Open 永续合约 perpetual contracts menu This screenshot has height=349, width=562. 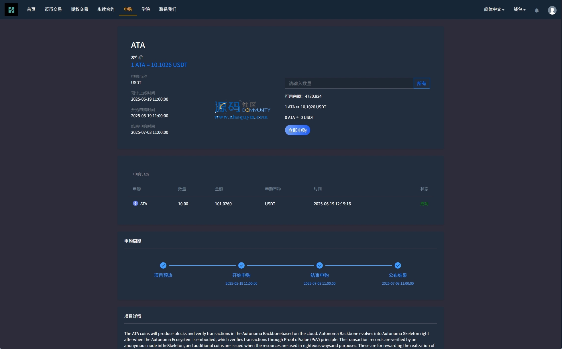pyautogui.click(x=106, y=9)
